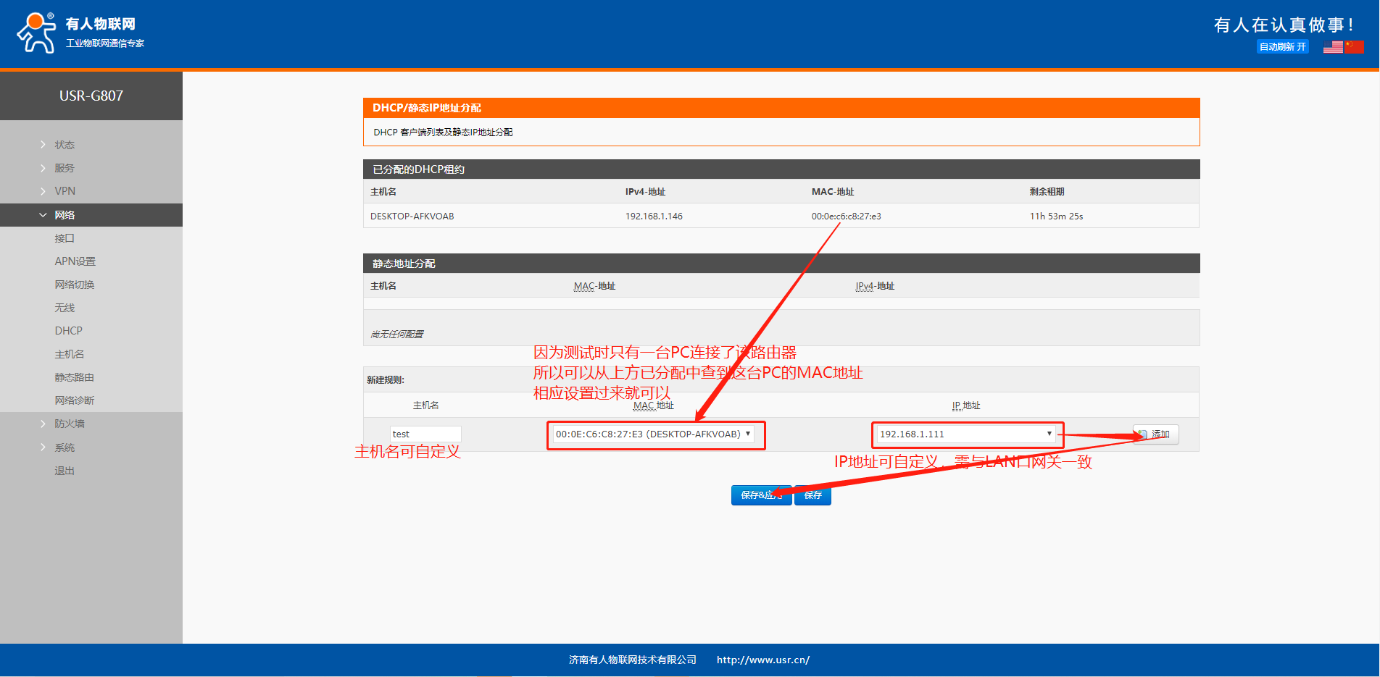Click the 保存&应用 button

click(760, 495)
